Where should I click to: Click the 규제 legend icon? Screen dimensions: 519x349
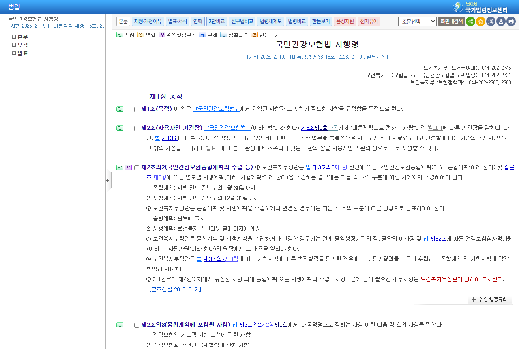202,35
